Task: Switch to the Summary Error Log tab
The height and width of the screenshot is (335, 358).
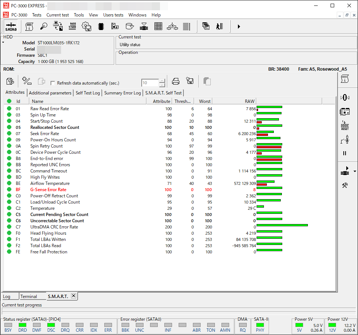Action: [x=123, y=93]
